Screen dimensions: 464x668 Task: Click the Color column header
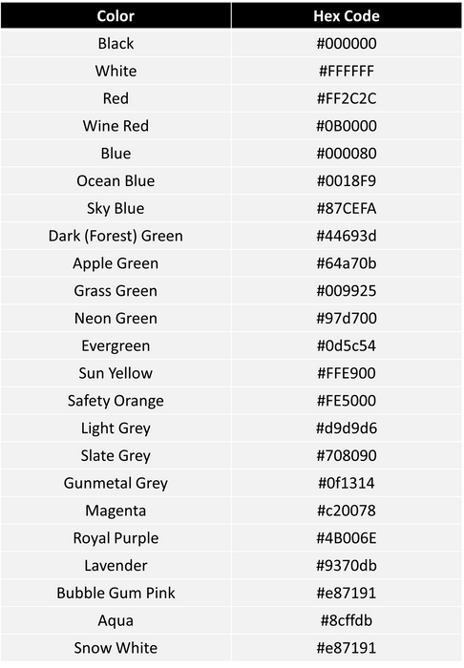coord(116,16)
